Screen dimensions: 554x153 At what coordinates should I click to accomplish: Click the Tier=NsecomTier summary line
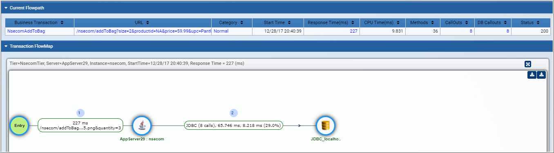click(127, 64)
